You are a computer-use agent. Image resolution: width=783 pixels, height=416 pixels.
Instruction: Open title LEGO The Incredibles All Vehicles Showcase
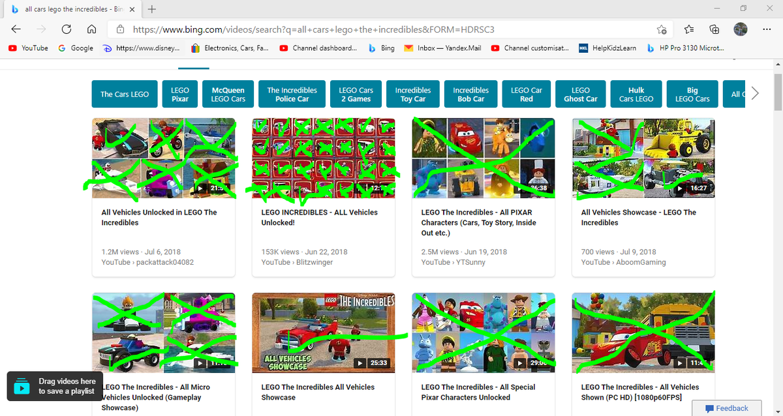point(318,392)
